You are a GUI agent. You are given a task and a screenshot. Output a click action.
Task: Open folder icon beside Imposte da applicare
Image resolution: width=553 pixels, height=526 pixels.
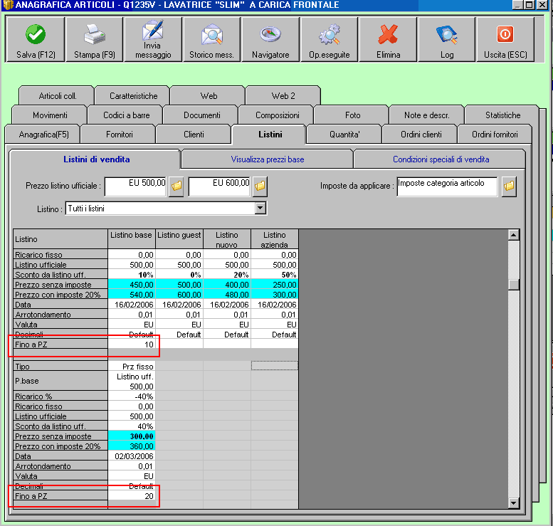pyautogui.click(x=509, y=186)
